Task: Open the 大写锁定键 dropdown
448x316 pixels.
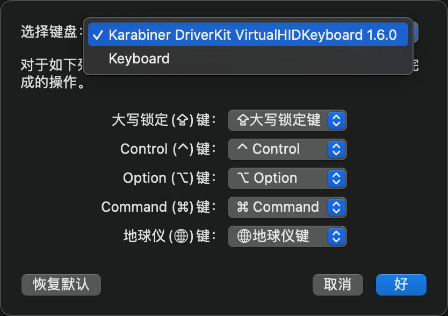Action: (287, 120)
